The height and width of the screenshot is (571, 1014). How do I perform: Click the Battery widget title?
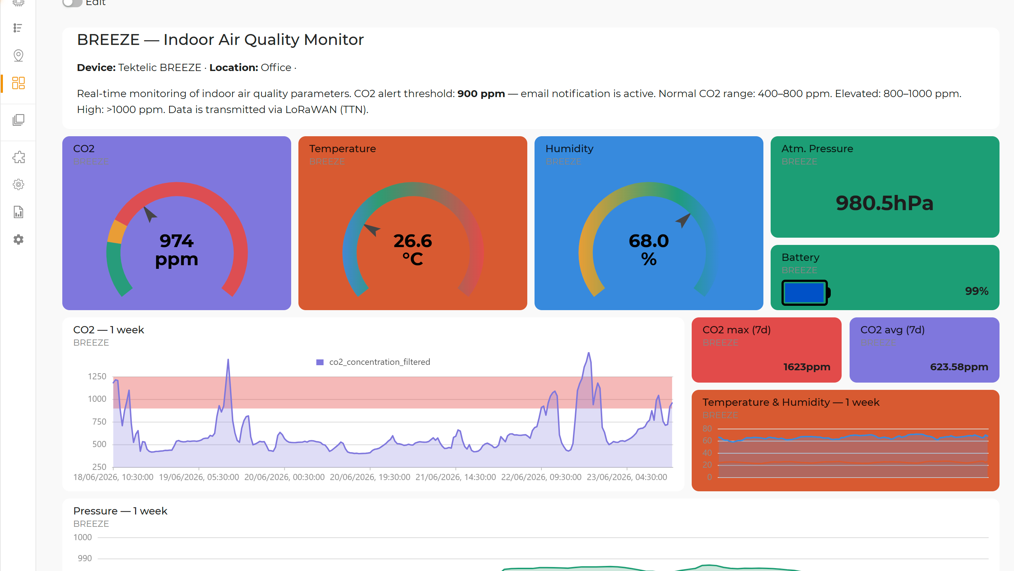[800, 257]
